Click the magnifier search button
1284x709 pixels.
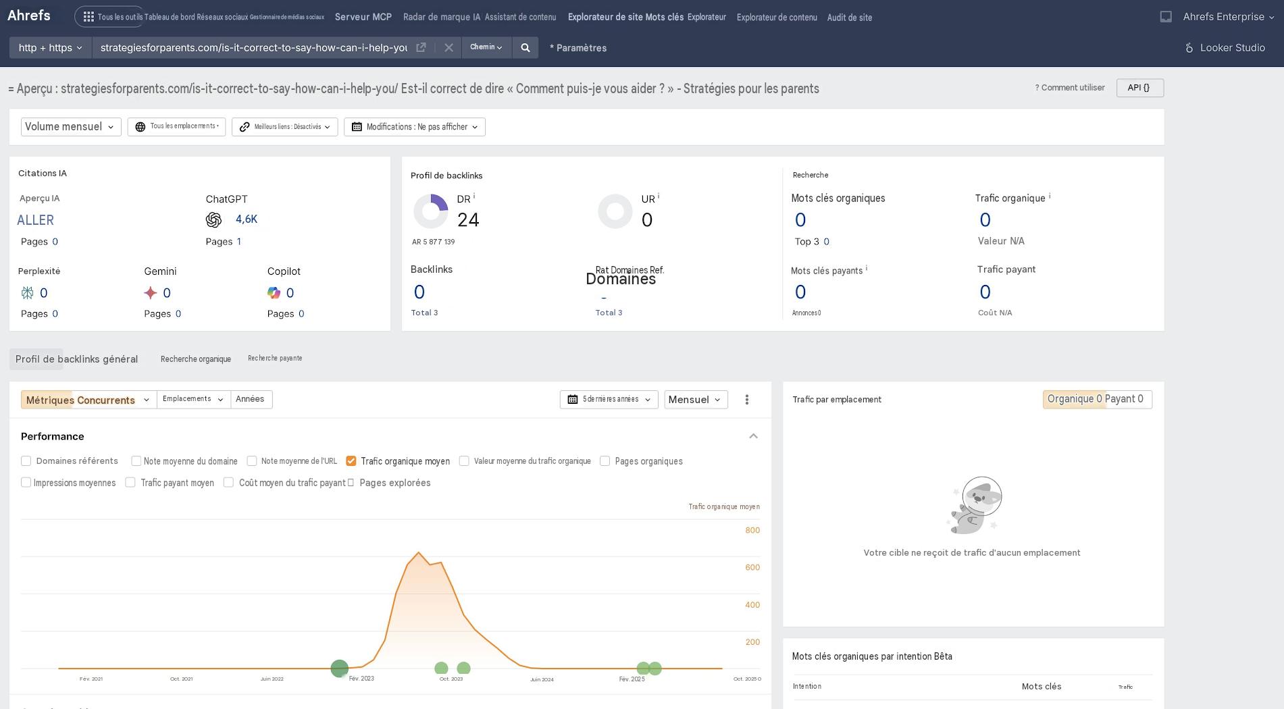click(x=525, y=47)
